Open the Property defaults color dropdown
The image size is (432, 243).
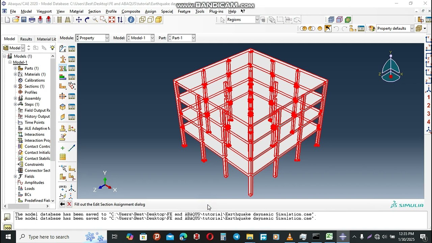click(395, 28)
